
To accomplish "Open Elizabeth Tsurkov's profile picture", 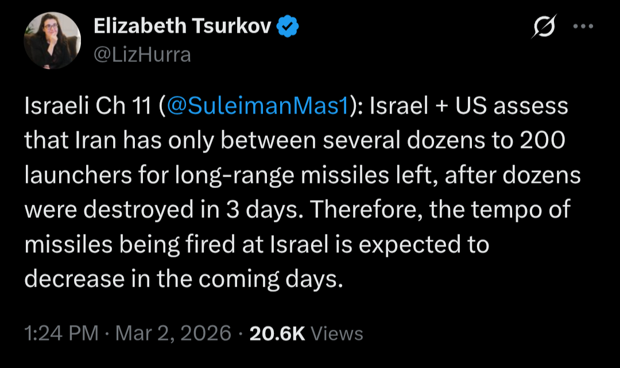I will 52,41.
